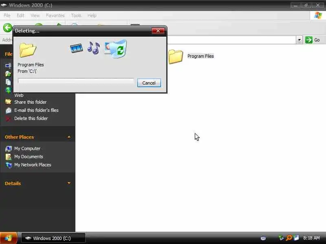326x244 pixels.
Task: Click Windows 2000 (C:) taskbar button
Action: (53, 238)
